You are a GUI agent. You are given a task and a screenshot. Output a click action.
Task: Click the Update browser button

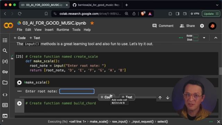click(211, 14)
